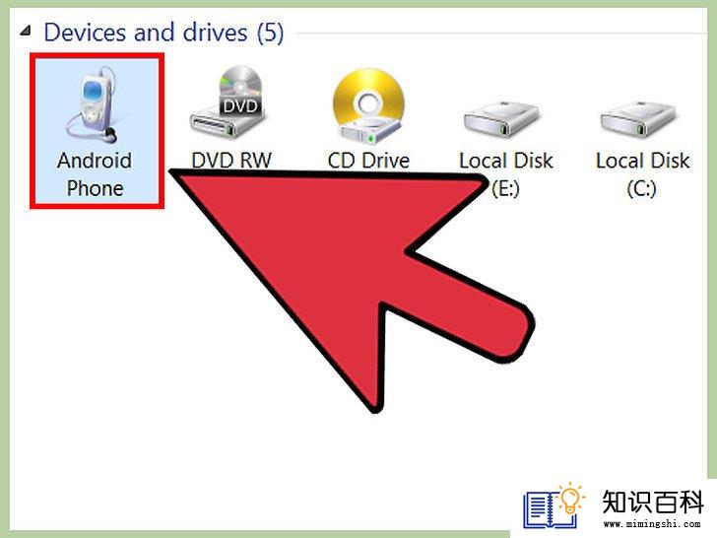Click the Devices and drives (5) header
This screenshot has height=538, width=717.
pos(163,33)
